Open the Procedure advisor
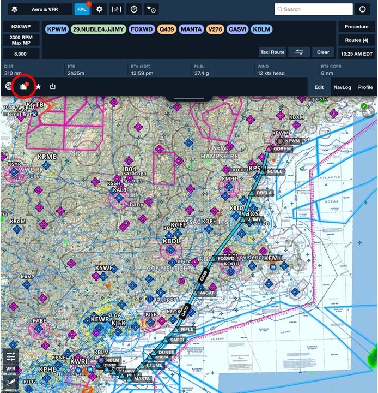The width and height of the screenshot is (378, 393). [x=357, y=27]
